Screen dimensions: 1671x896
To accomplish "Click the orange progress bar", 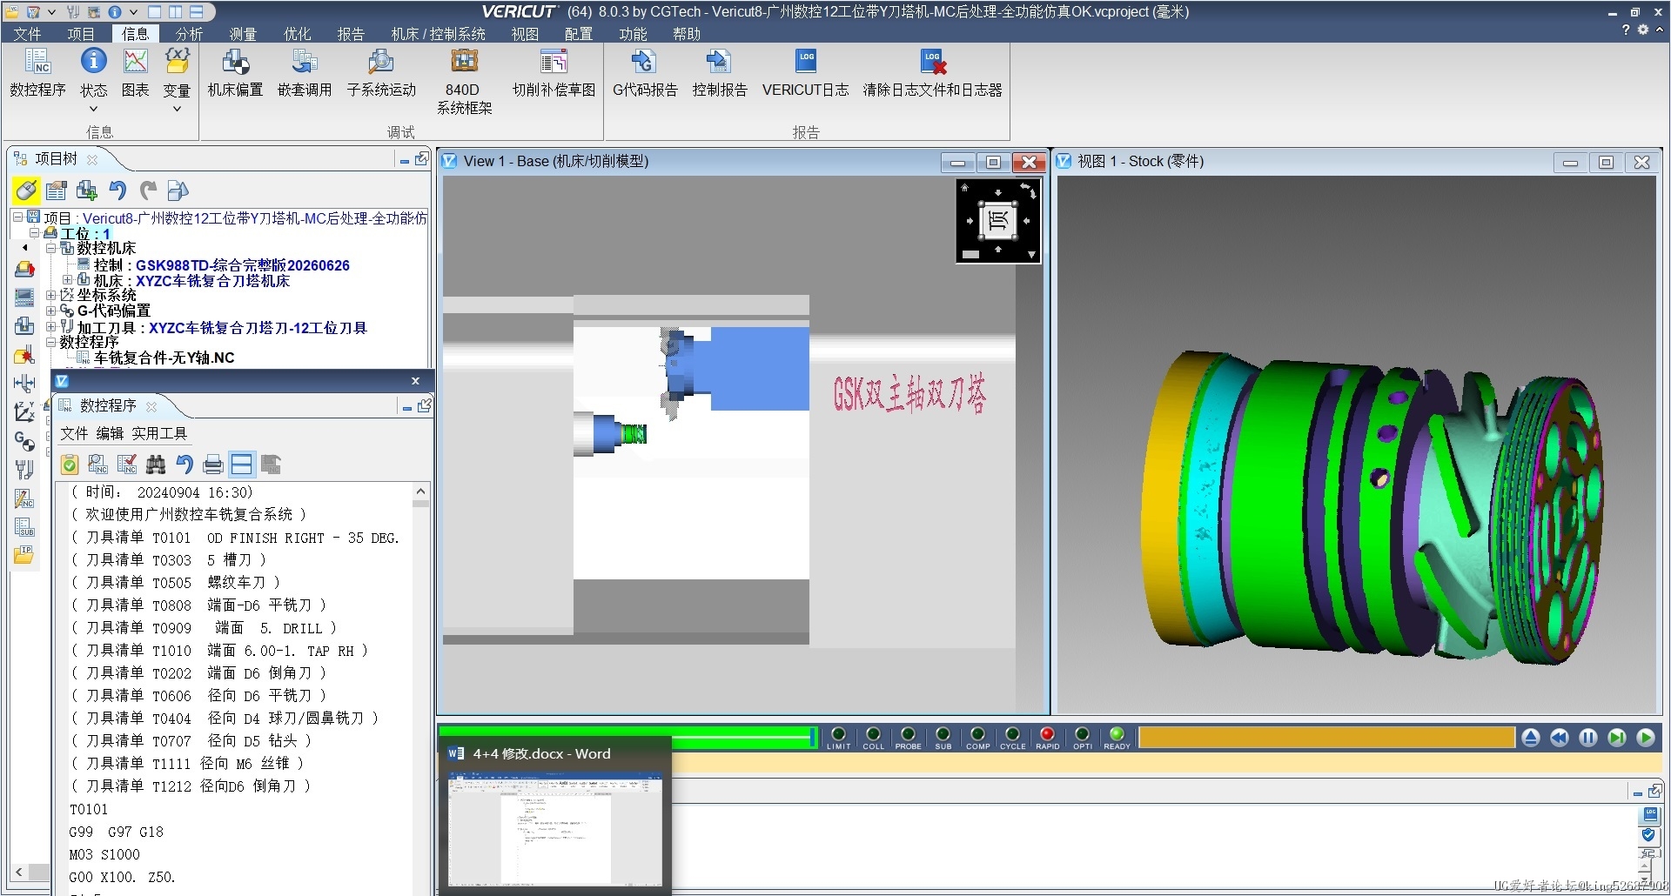I will 1326,738.
